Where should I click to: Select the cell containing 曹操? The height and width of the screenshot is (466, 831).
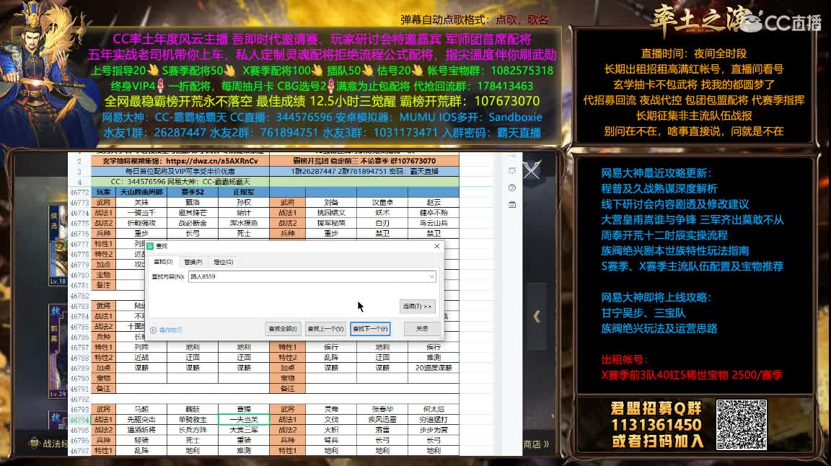pyautogui.click(x=244, y=409)
